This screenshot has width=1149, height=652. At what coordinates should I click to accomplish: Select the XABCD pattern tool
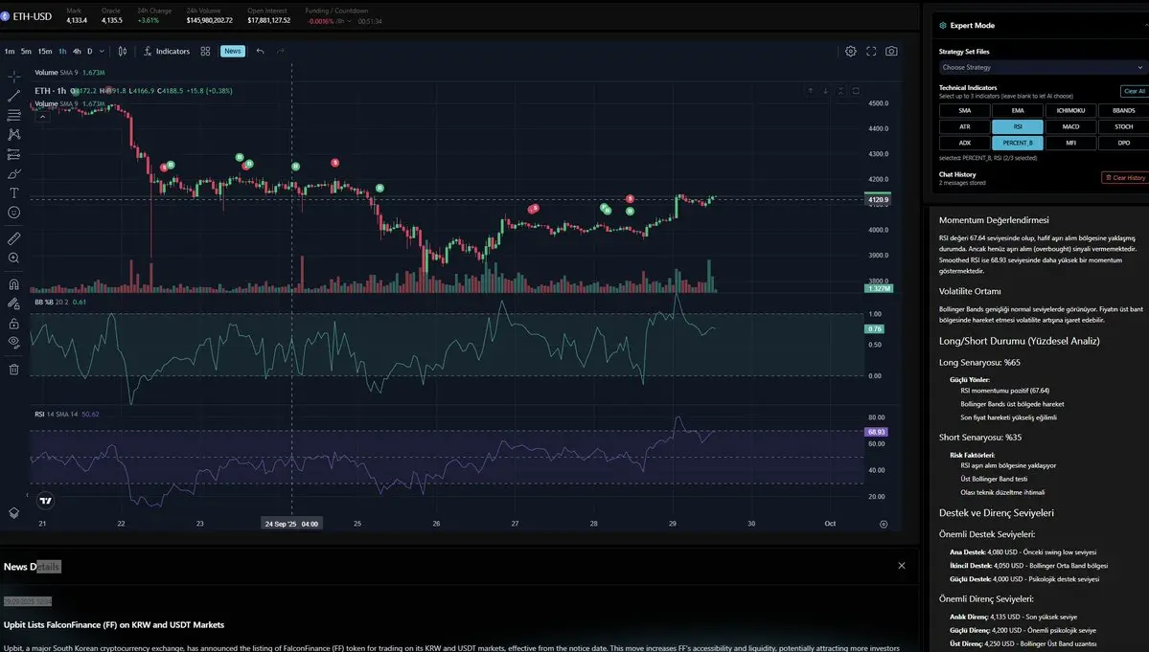14,135
